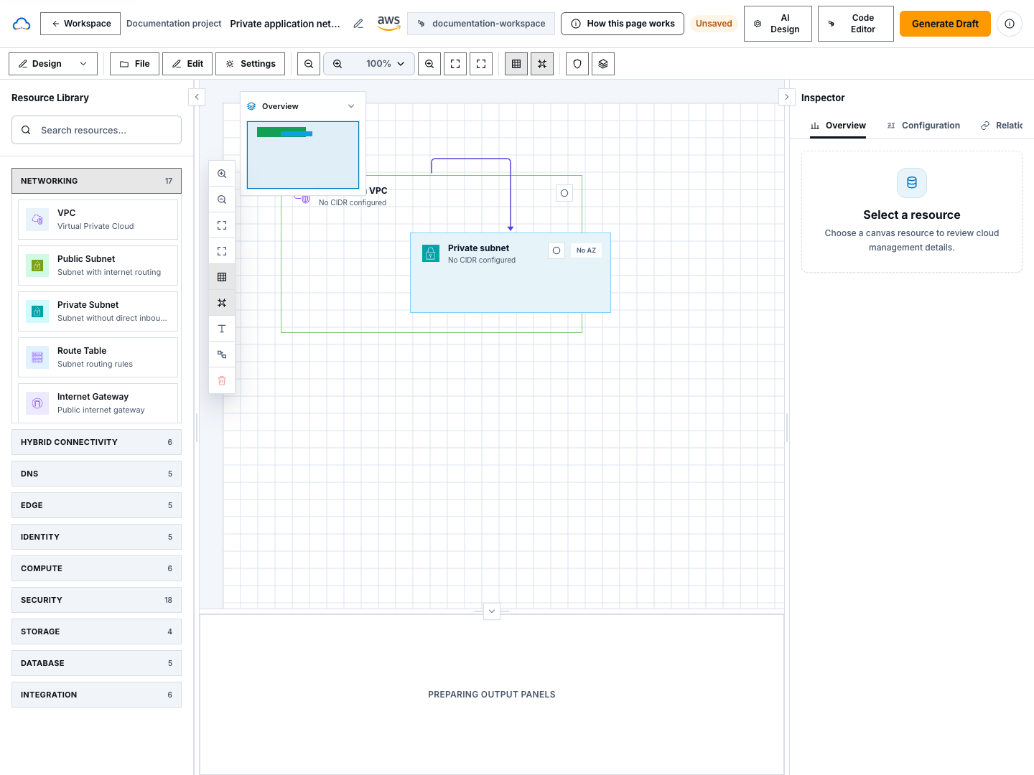
Task: Select the text tool on canvas toolbar
Action: [x=222, y=329]
